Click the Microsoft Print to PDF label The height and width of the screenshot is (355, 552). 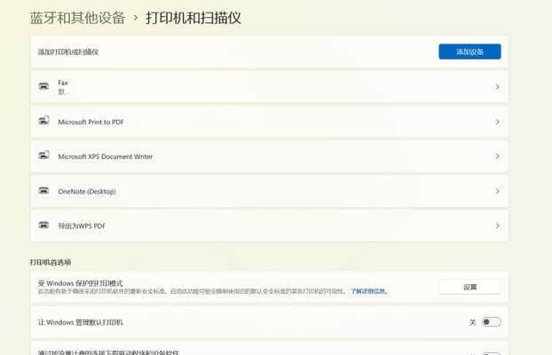click(x=91, y=122)
